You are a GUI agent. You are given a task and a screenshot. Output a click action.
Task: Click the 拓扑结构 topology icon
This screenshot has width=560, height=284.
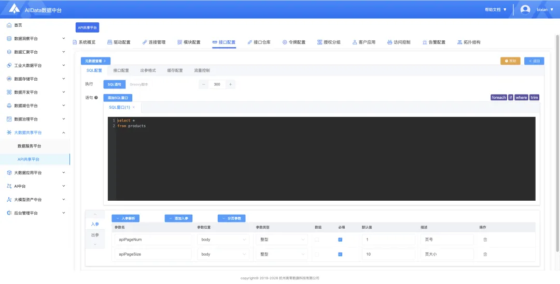(x=459, y=42)
